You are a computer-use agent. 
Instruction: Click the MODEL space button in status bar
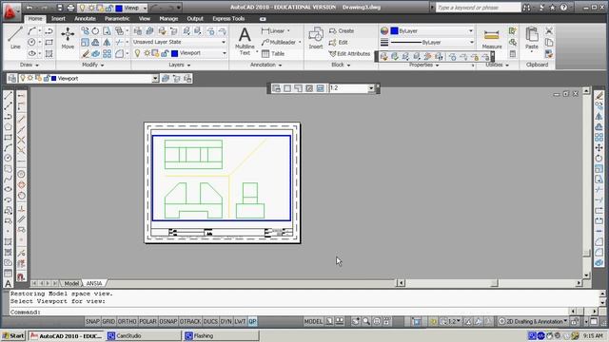(x=313, y=321)
